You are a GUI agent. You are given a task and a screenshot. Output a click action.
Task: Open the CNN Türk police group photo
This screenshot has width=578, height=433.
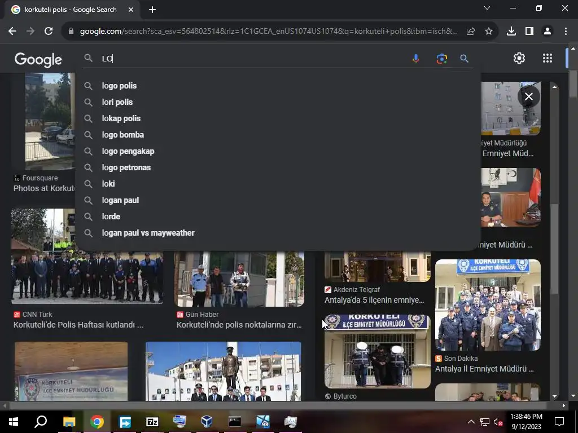click(87, 277)
